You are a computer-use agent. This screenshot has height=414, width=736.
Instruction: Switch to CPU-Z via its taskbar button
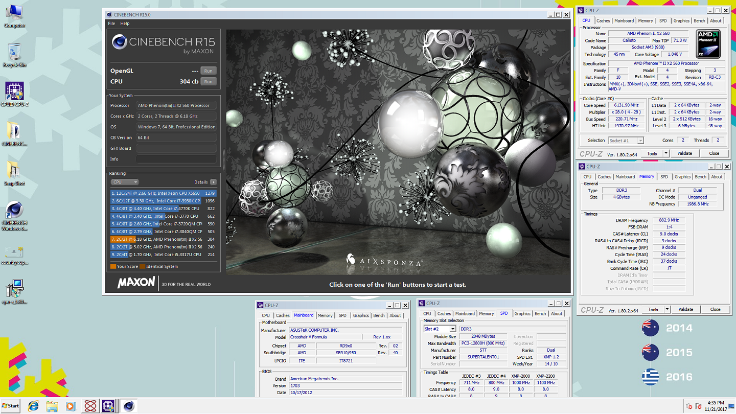(x=108, y=406)
